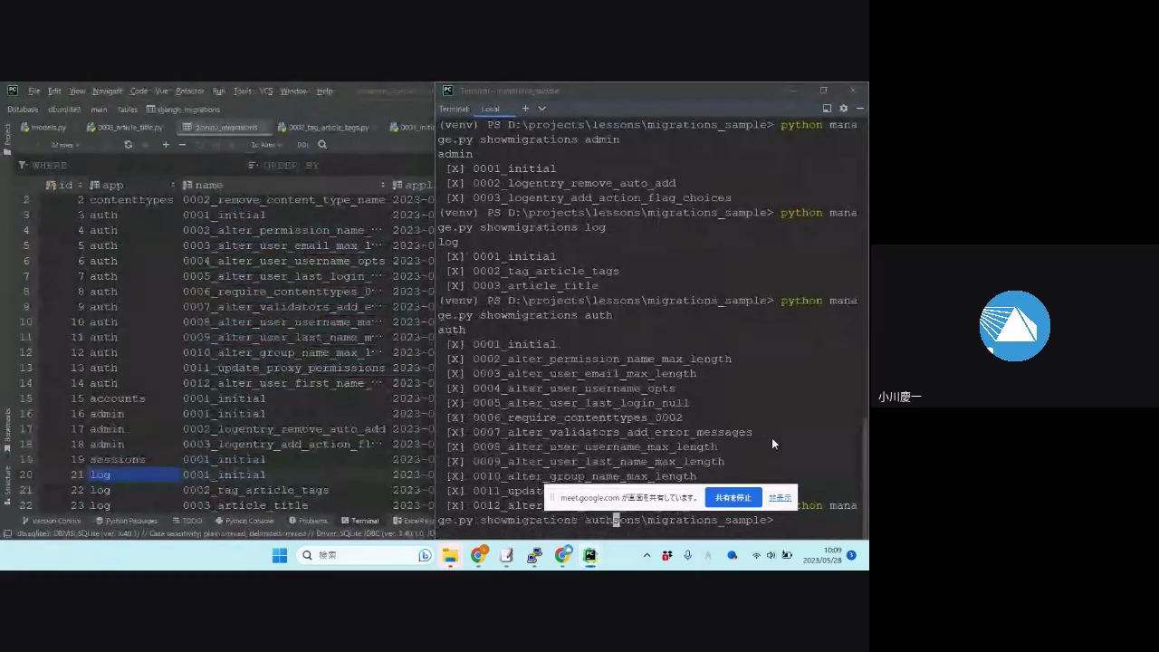1159x652 pixels.
Task: Add new terminal session with plus
Action: click(x=525, y=109)
